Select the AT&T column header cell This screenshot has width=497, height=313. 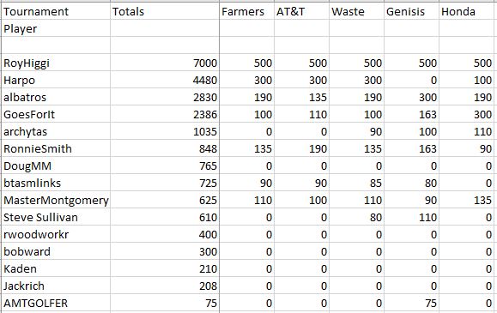[301, 11]
